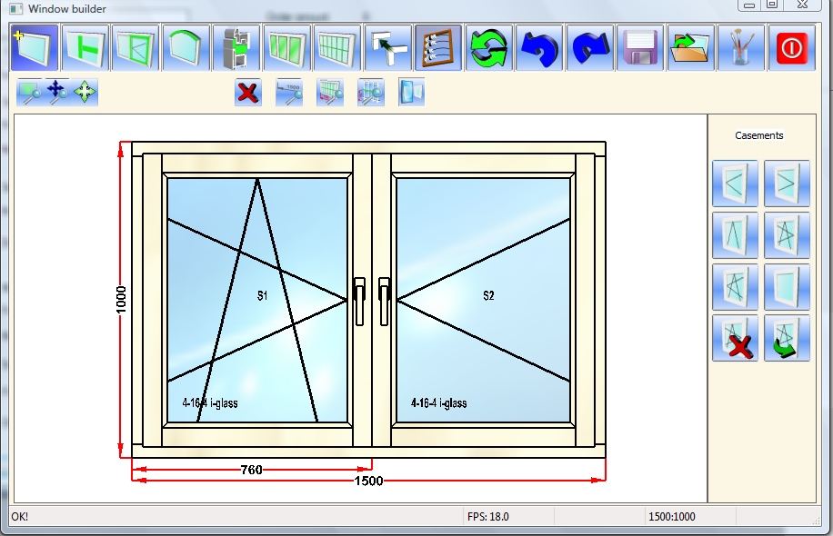Click the Window builder title text
The image size is (833, 536).
click(x=67, y=9)
